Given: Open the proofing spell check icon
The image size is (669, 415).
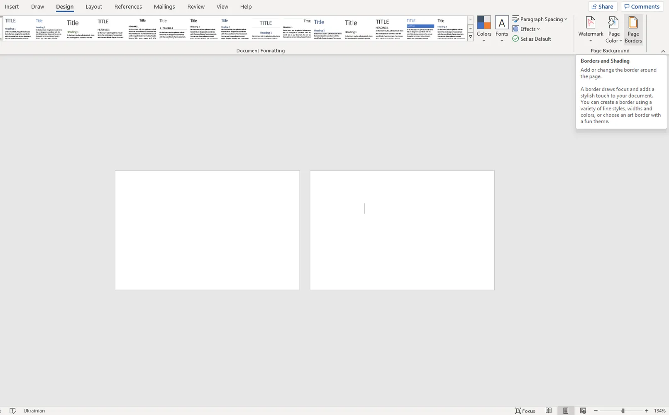Looking at the screenshot, I should click(x=12, y=410).
